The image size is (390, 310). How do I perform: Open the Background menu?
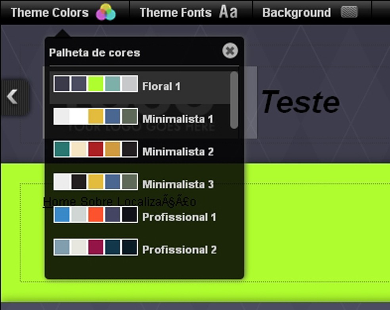click(296, 13)
